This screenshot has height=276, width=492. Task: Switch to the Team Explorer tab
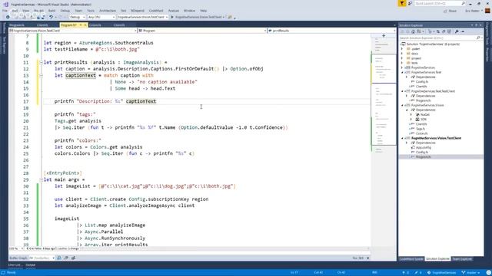[462, 259]
